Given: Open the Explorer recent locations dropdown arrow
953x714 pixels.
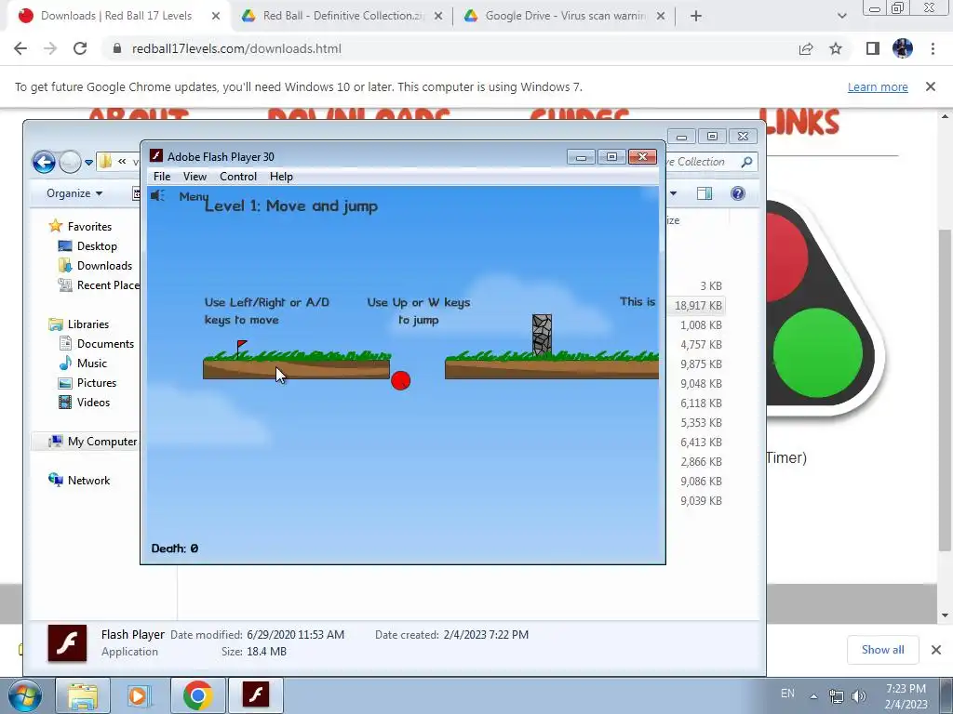Looking at the screenshot, I should pyautogui.click(x=88, y=162).
